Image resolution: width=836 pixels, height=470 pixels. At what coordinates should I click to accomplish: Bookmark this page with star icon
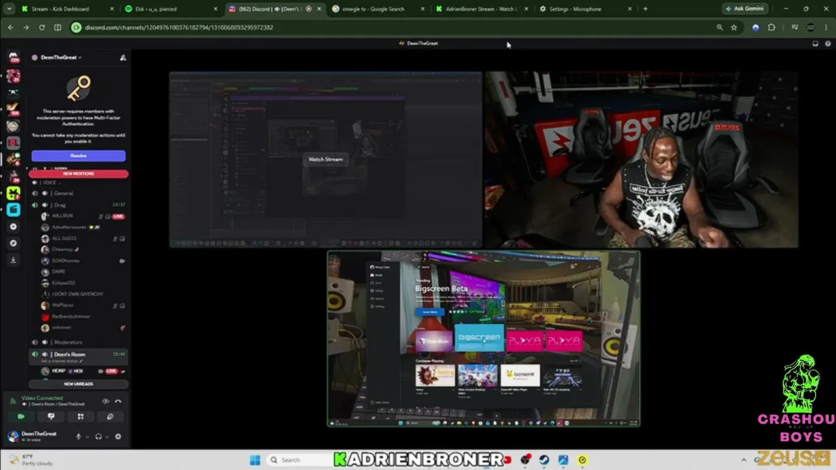click(x=734, y=27)
